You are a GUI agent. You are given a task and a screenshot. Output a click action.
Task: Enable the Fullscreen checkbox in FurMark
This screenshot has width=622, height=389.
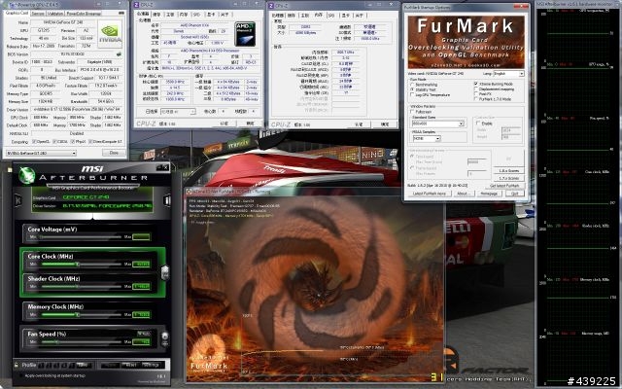click(412, 112)
